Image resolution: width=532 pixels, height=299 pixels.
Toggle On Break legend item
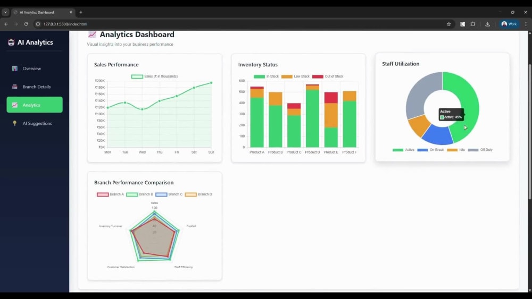(430, 150)
